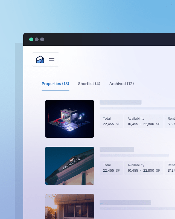The height and width of the screenshot is (219, 175).
Task: Click the title placeholder of Rolex listing
Action: [117, 149]
